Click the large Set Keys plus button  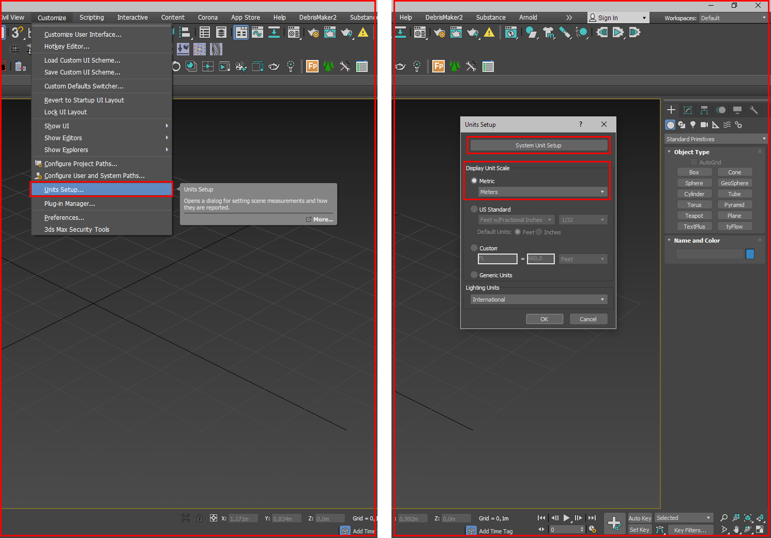tap(614, 523)
